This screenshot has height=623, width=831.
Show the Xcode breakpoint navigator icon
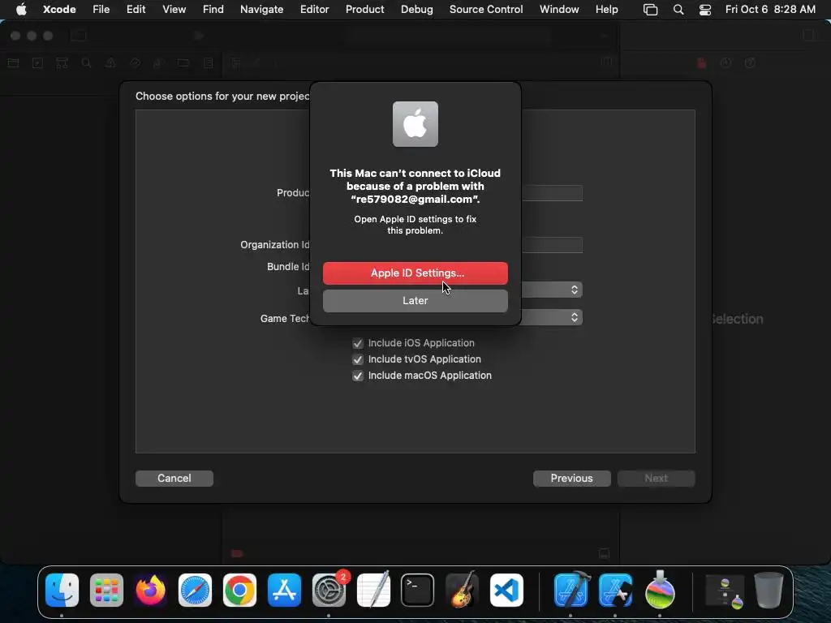183,63
